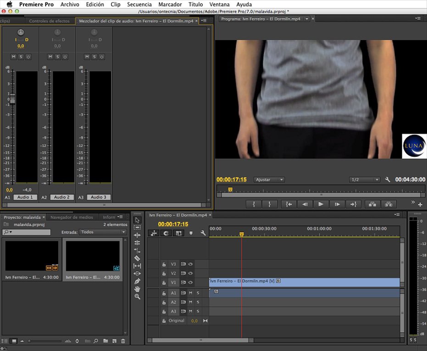Open the 1/2 playback resolution dropdown

[365, 180]
